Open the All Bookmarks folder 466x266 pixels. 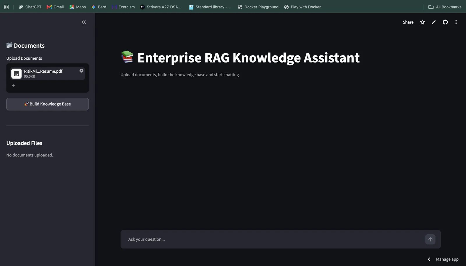pos(445,7)
